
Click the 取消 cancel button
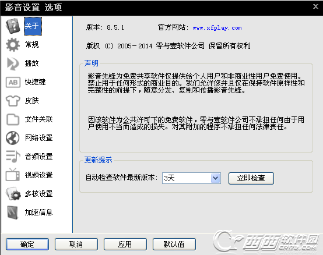(x=76, y=245)
